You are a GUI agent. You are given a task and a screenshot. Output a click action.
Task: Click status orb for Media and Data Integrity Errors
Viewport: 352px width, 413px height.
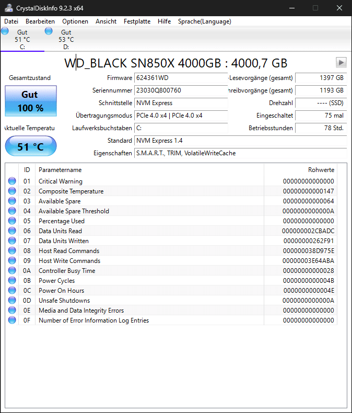[12, 311]
